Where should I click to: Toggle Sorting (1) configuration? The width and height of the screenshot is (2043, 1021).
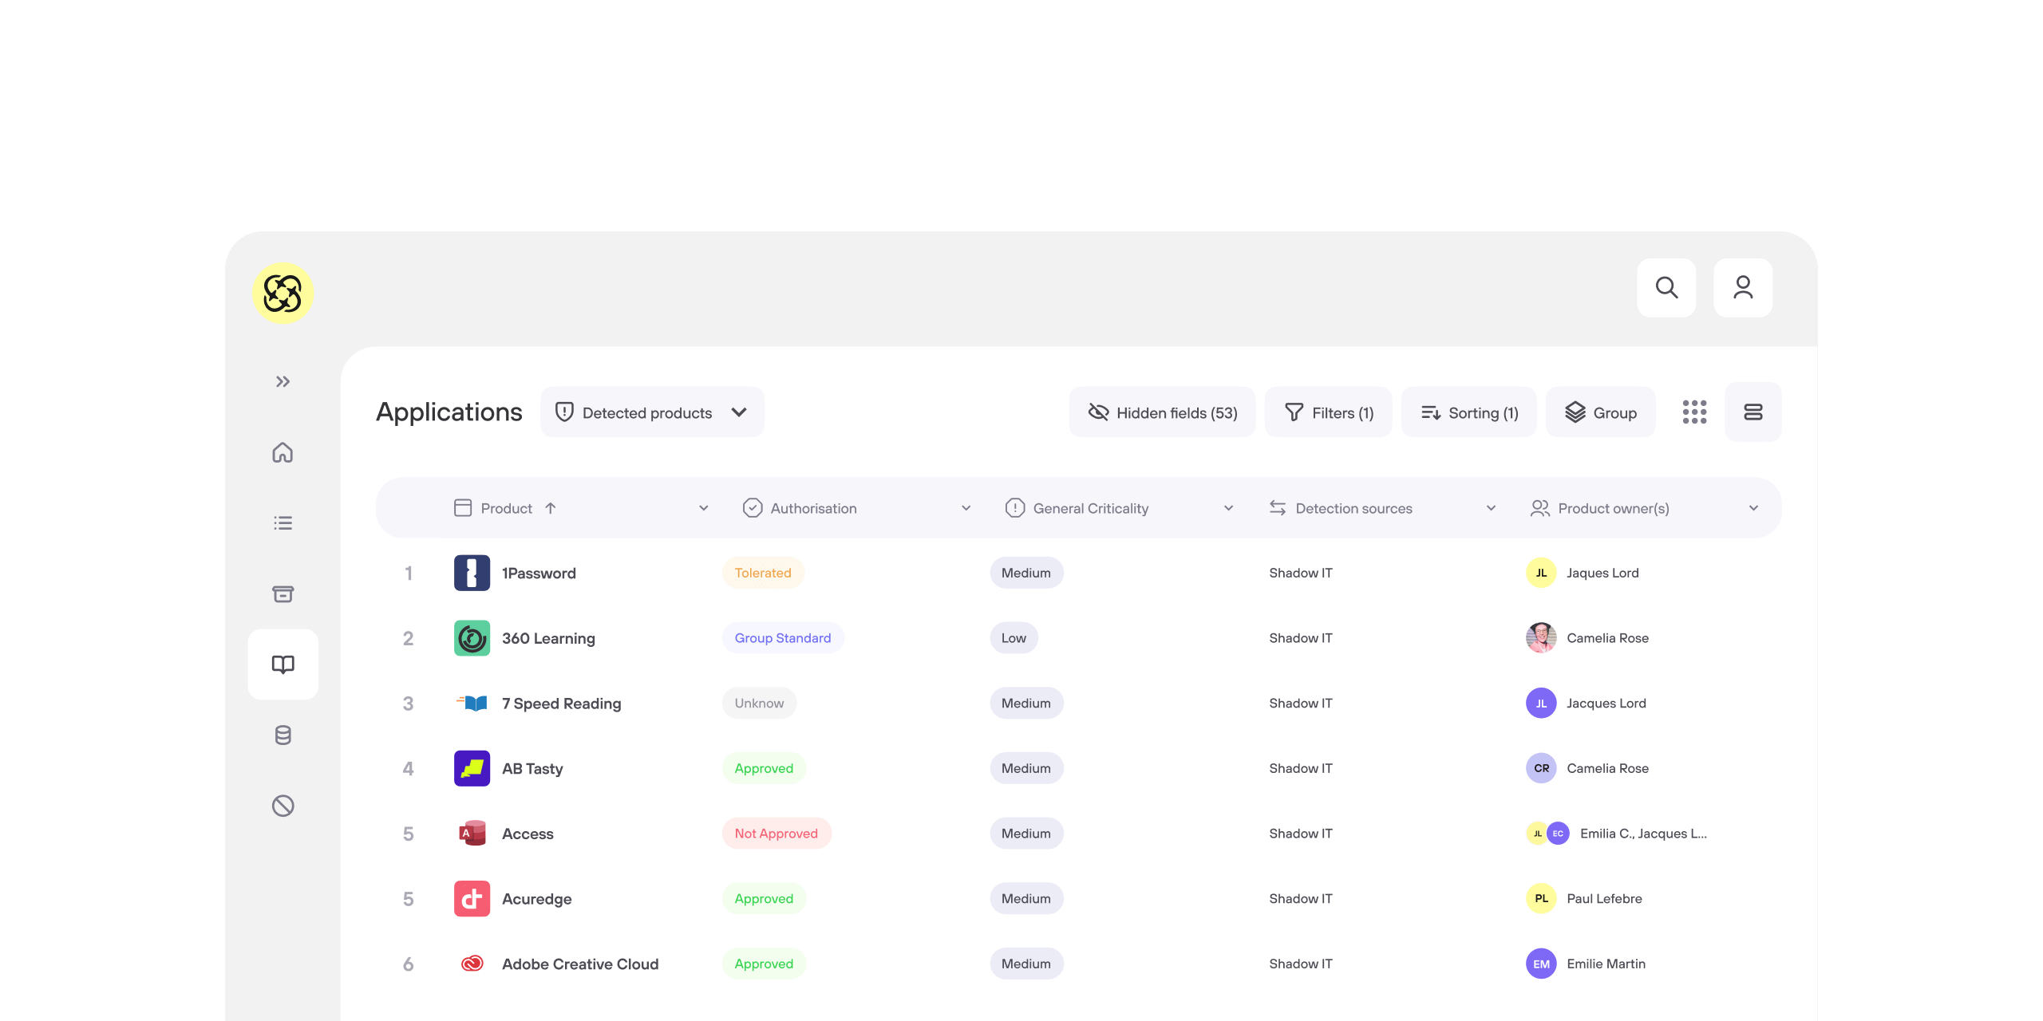(x=1468, y=412)
